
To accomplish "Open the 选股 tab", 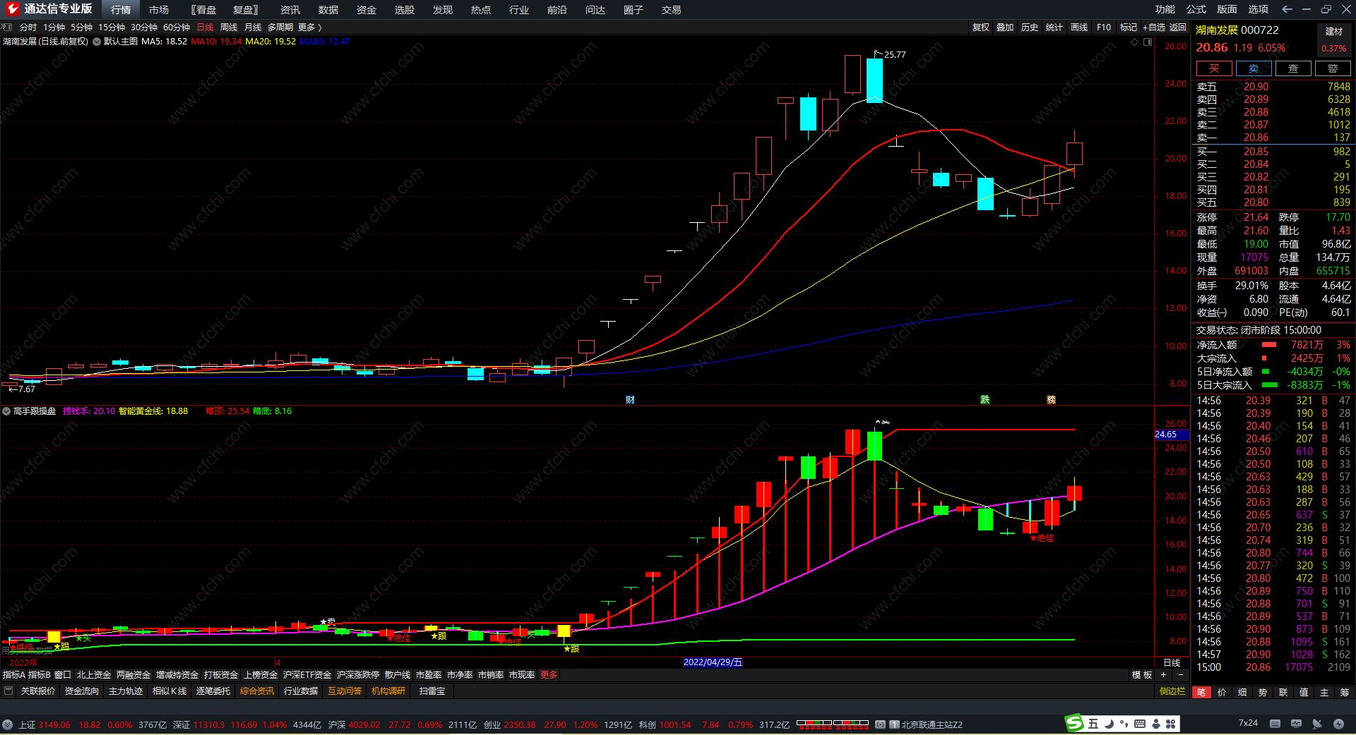I will [x=405, y=9].
